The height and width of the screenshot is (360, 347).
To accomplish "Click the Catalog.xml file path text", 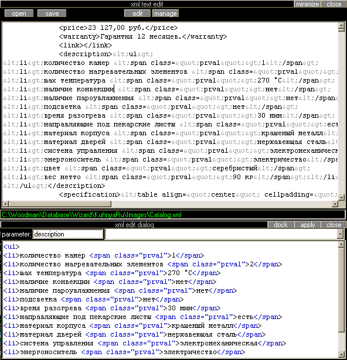I will (x=91, y=215).
